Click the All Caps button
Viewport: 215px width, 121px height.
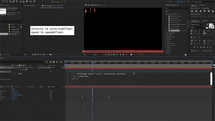201,48
